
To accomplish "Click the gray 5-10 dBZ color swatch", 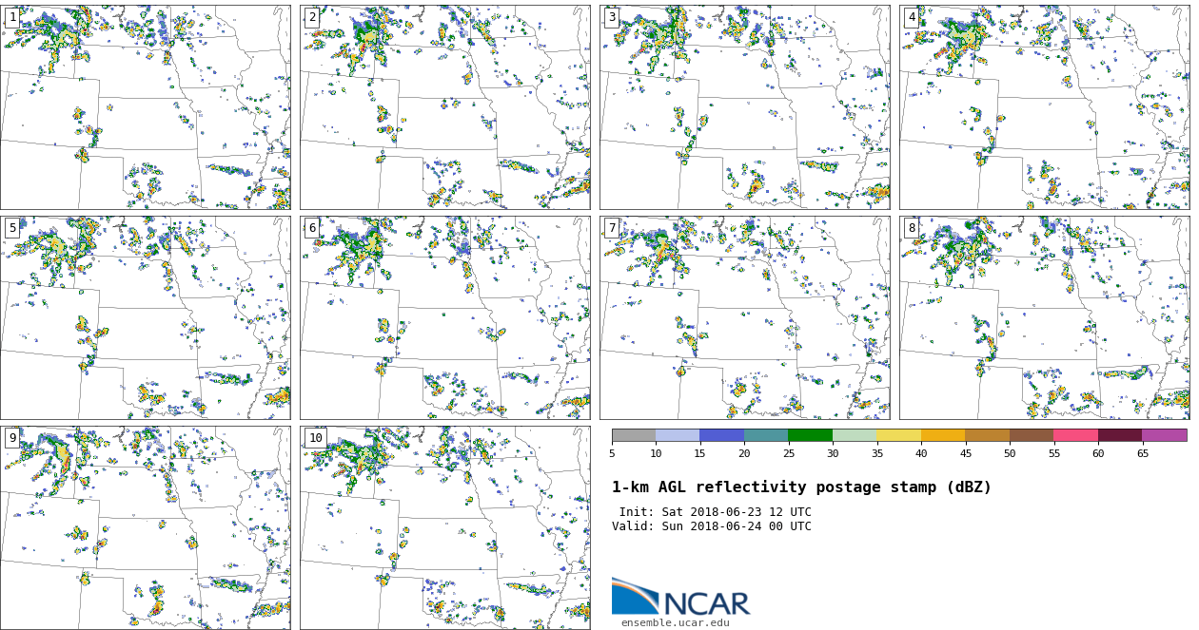I will tap(634, 435).
